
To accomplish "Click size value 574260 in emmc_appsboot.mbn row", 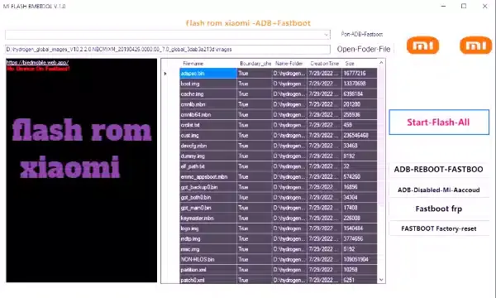I will pos(360,176).
